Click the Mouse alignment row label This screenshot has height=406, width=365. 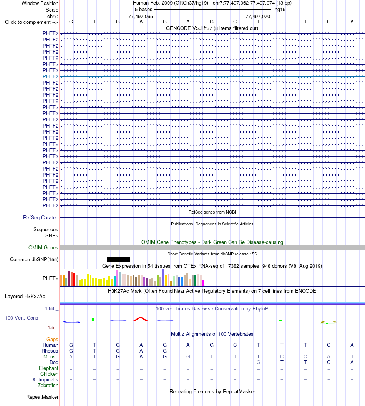point(51,357)
